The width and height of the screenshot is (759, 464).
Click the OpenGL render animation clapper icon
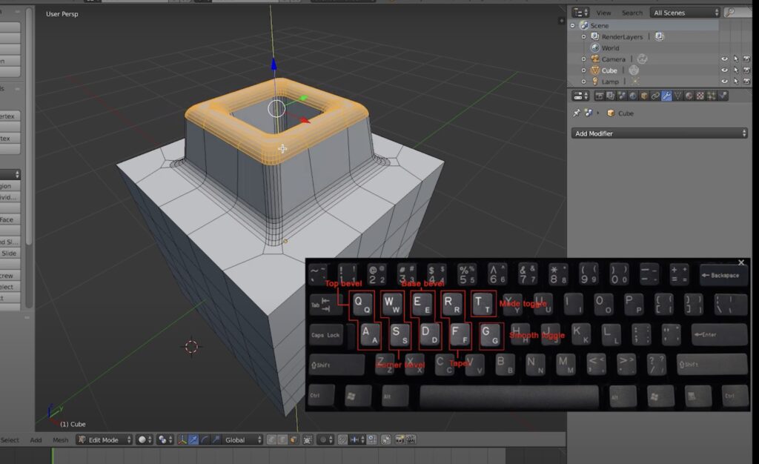[411, 440]
